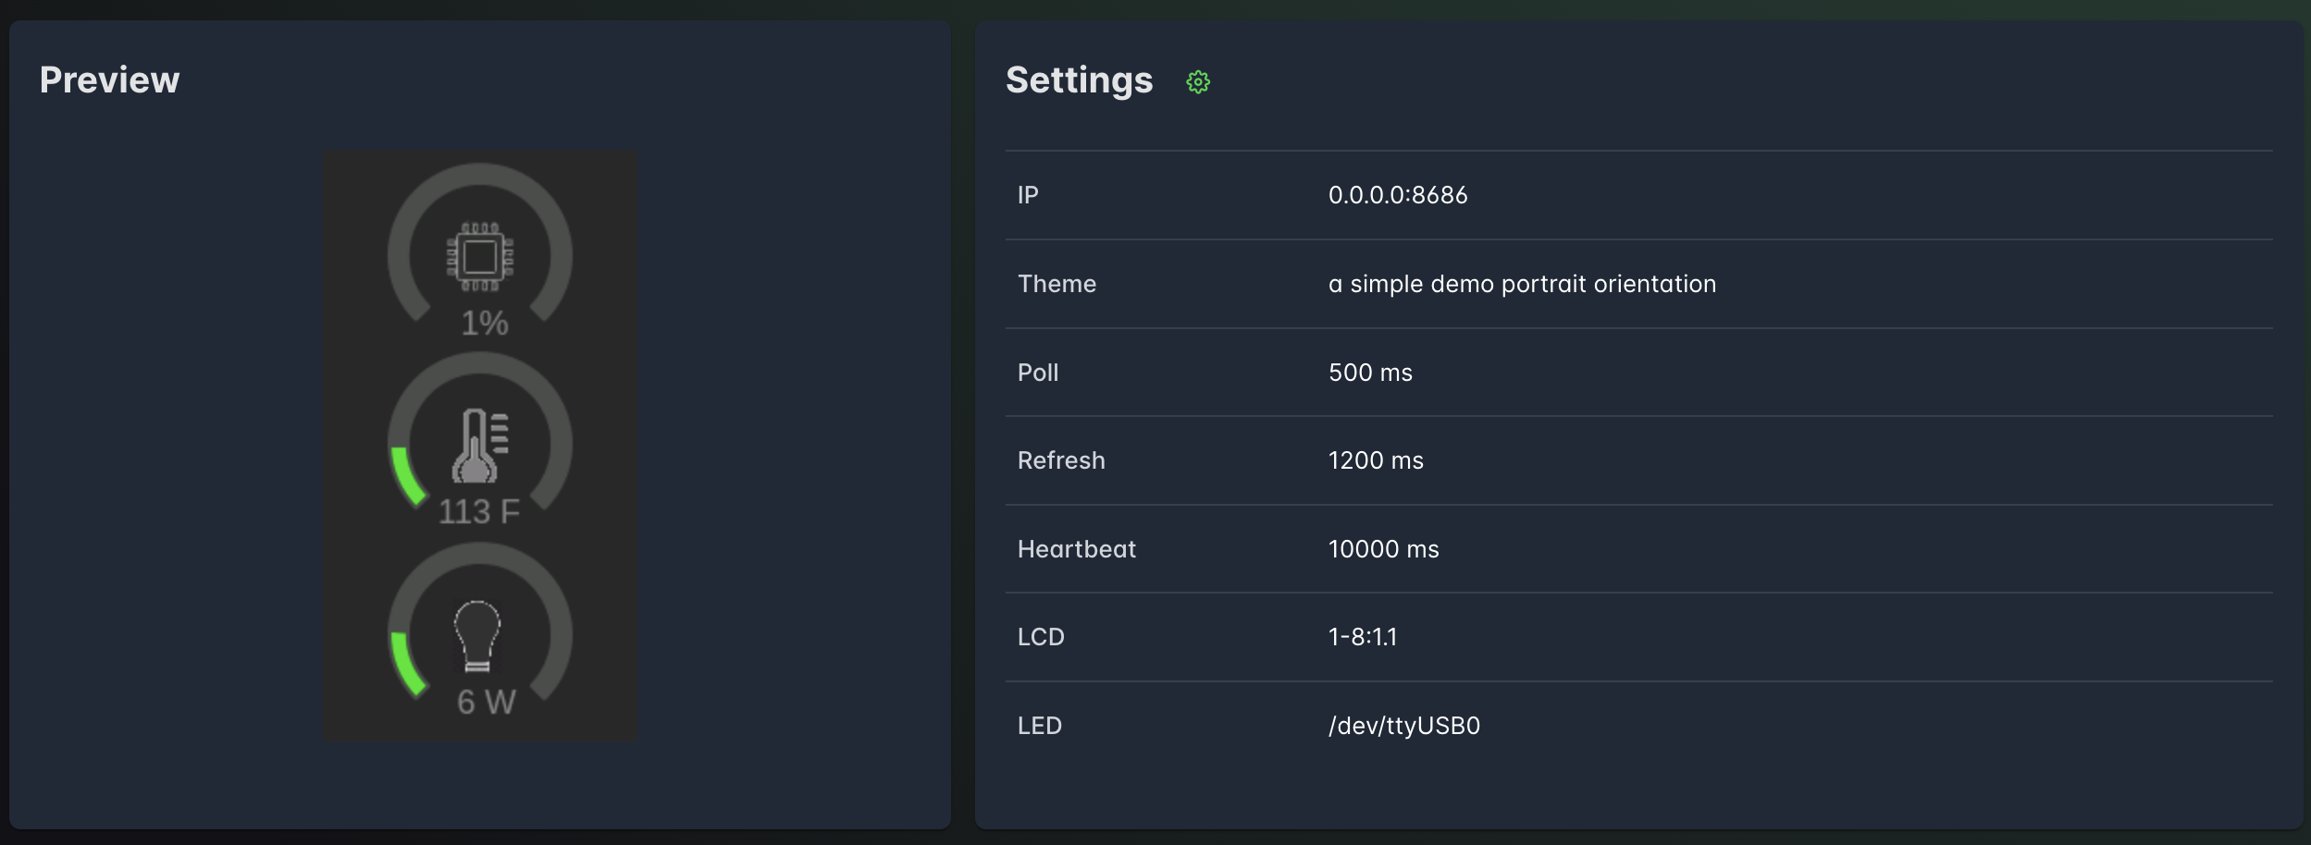This screenshot has width=2311, height=845.
Task: Select the CPU usage gauge arc
Action: (480, 241)
